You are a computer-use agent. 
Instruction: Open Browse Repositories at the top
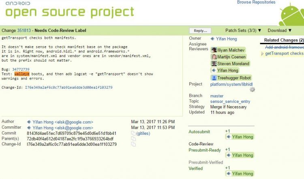(256, 2)
